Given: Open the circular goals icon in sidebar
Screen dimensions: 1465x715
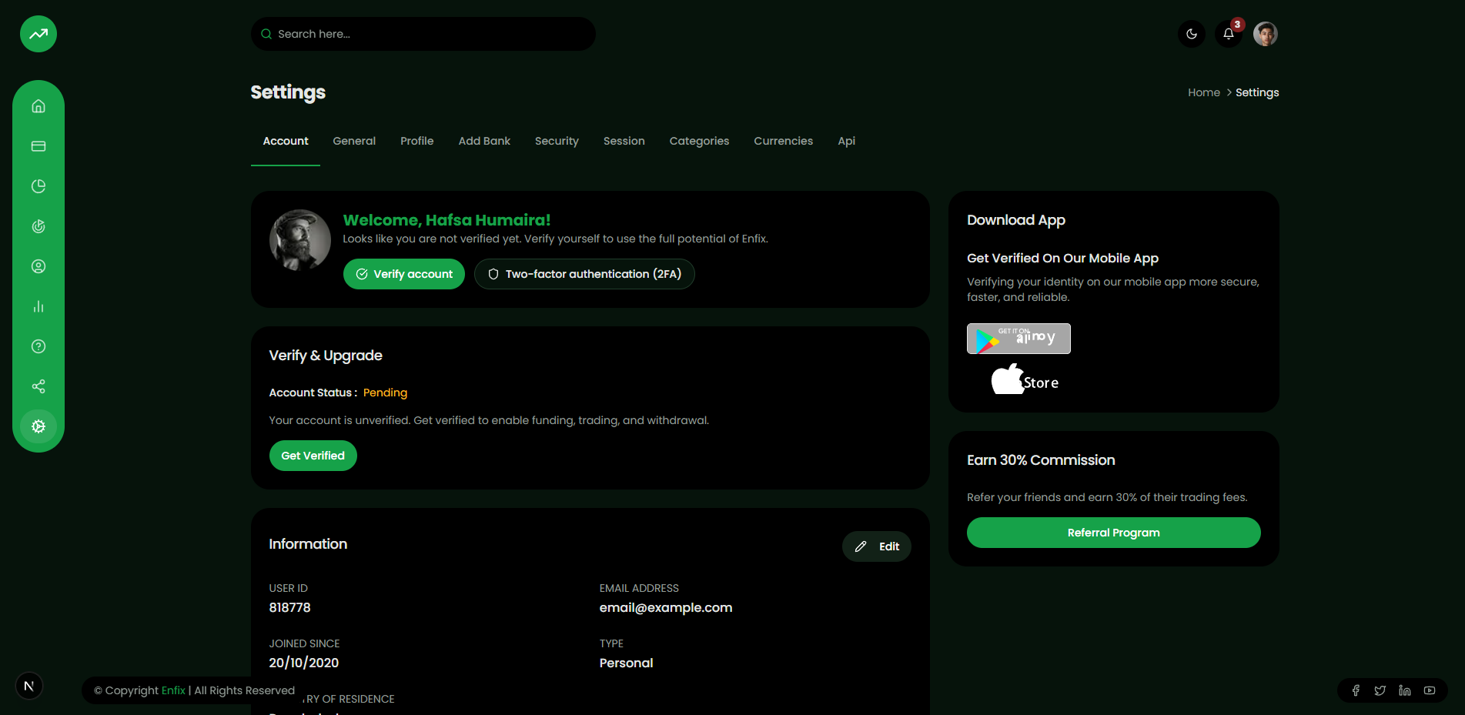Looking at the screenshot, I should [x=38, y=226].
